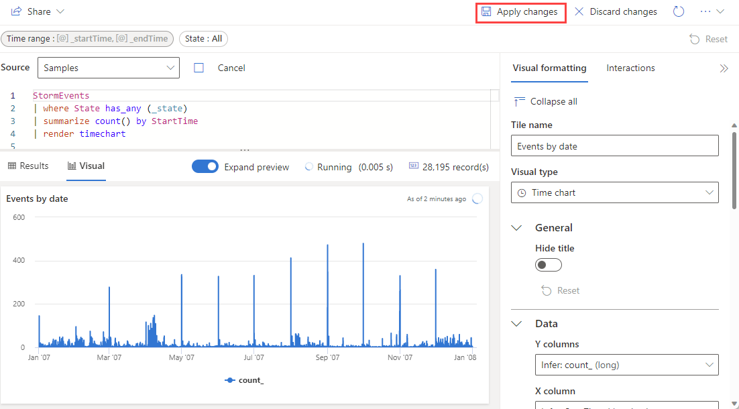Collapse the formatting panel with double chevron

click(724, 68)
